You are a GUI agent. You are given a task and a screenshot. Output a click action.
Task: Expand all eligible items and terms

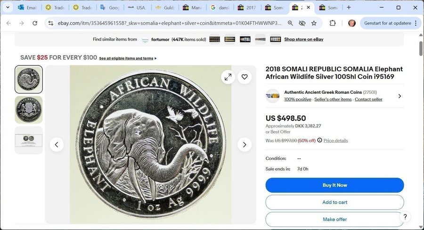128,58
